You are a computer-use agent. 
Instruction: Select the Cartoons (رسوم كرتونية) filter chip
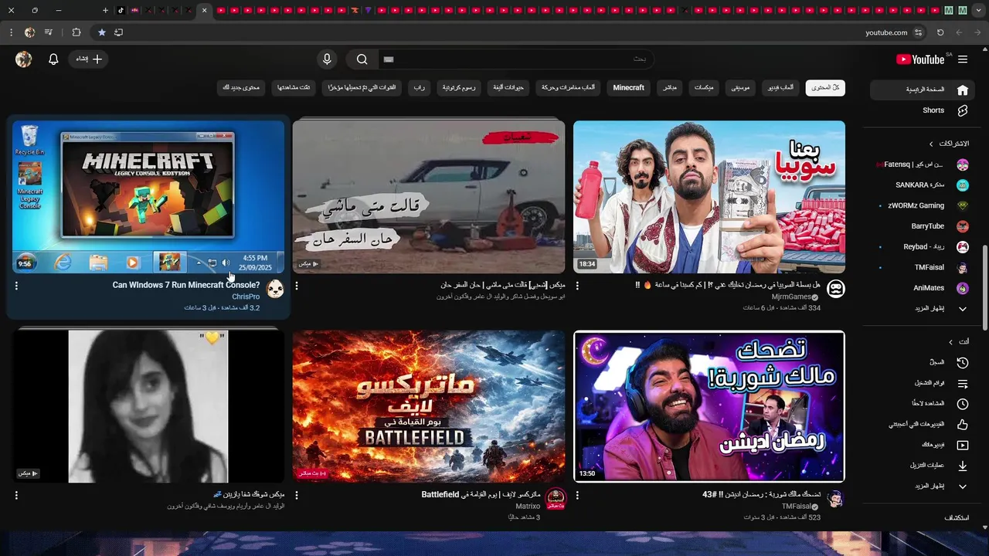tap(459, 88)
